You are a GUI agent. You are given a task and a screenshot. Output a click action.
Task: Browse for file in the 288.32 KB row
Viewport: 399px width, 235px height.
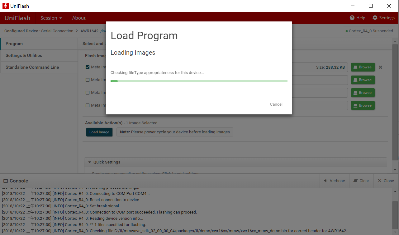(363, 67)
